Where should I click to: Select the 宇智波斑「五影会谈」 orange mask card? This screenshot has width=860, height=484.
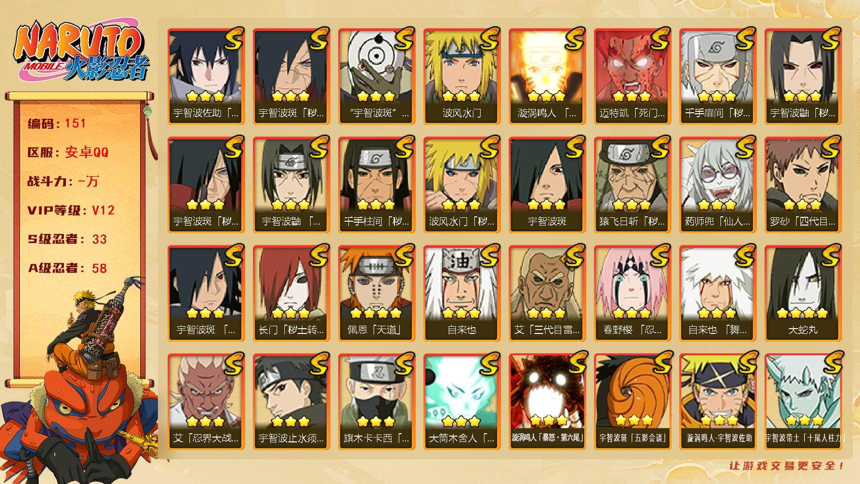click(x=632, y=402)
